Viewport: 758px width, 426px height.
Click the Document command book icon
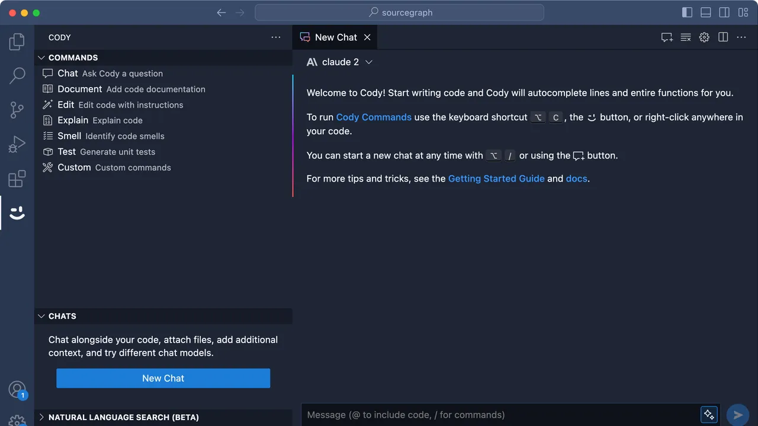(x=48, y=89)
